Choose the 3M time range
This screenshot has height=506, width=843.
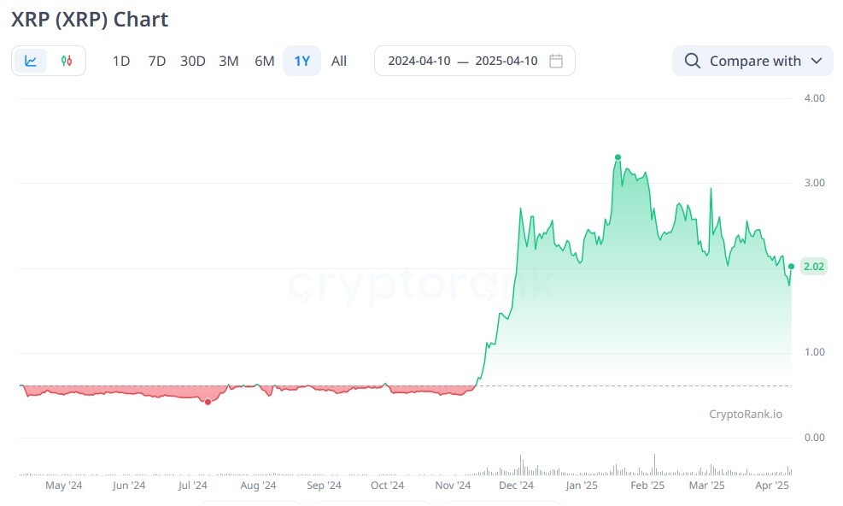[229, 61]
